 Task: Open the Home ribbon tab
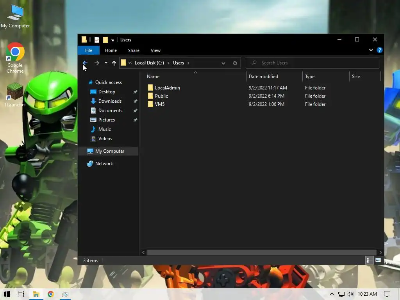coord(111,50)
